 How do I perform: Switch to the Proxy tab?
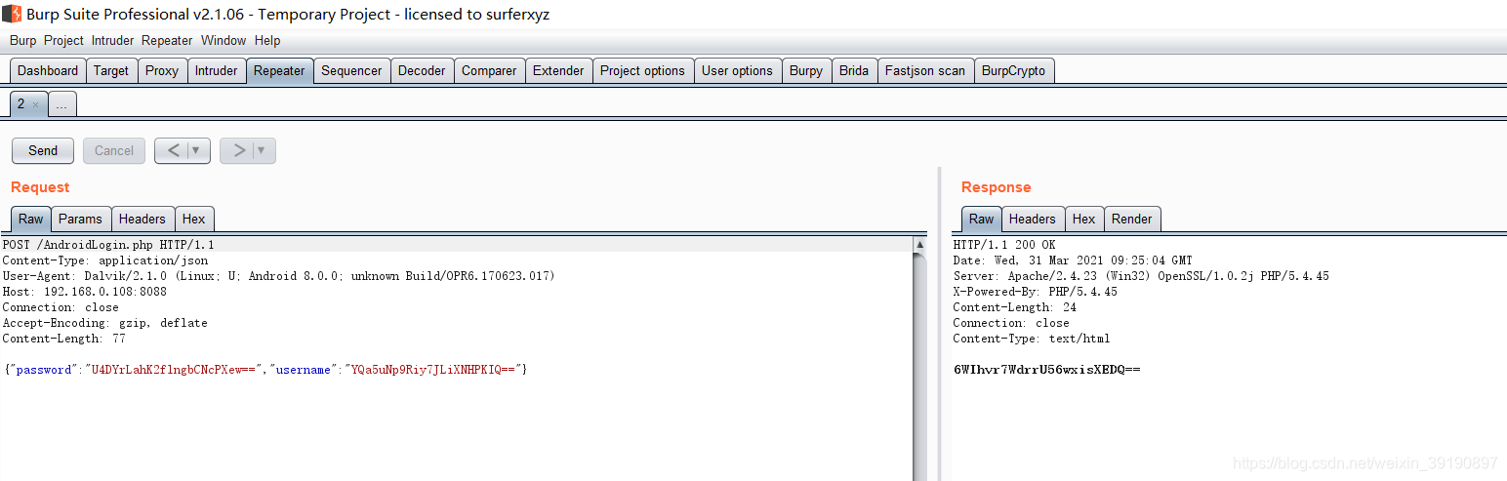coord(162,70)
